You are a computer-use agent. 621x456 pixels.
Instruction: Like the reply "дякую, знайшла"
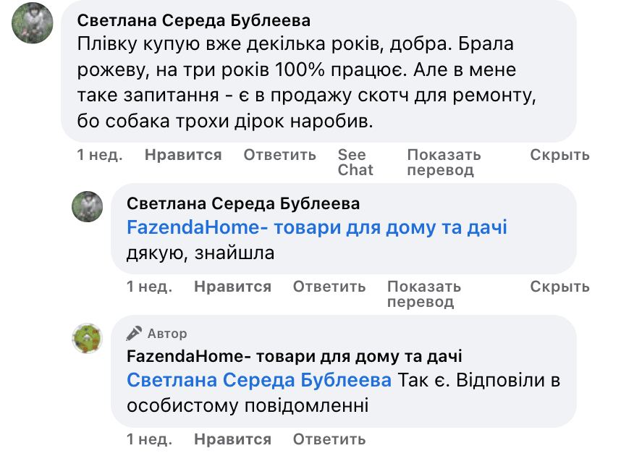[232, 287]
